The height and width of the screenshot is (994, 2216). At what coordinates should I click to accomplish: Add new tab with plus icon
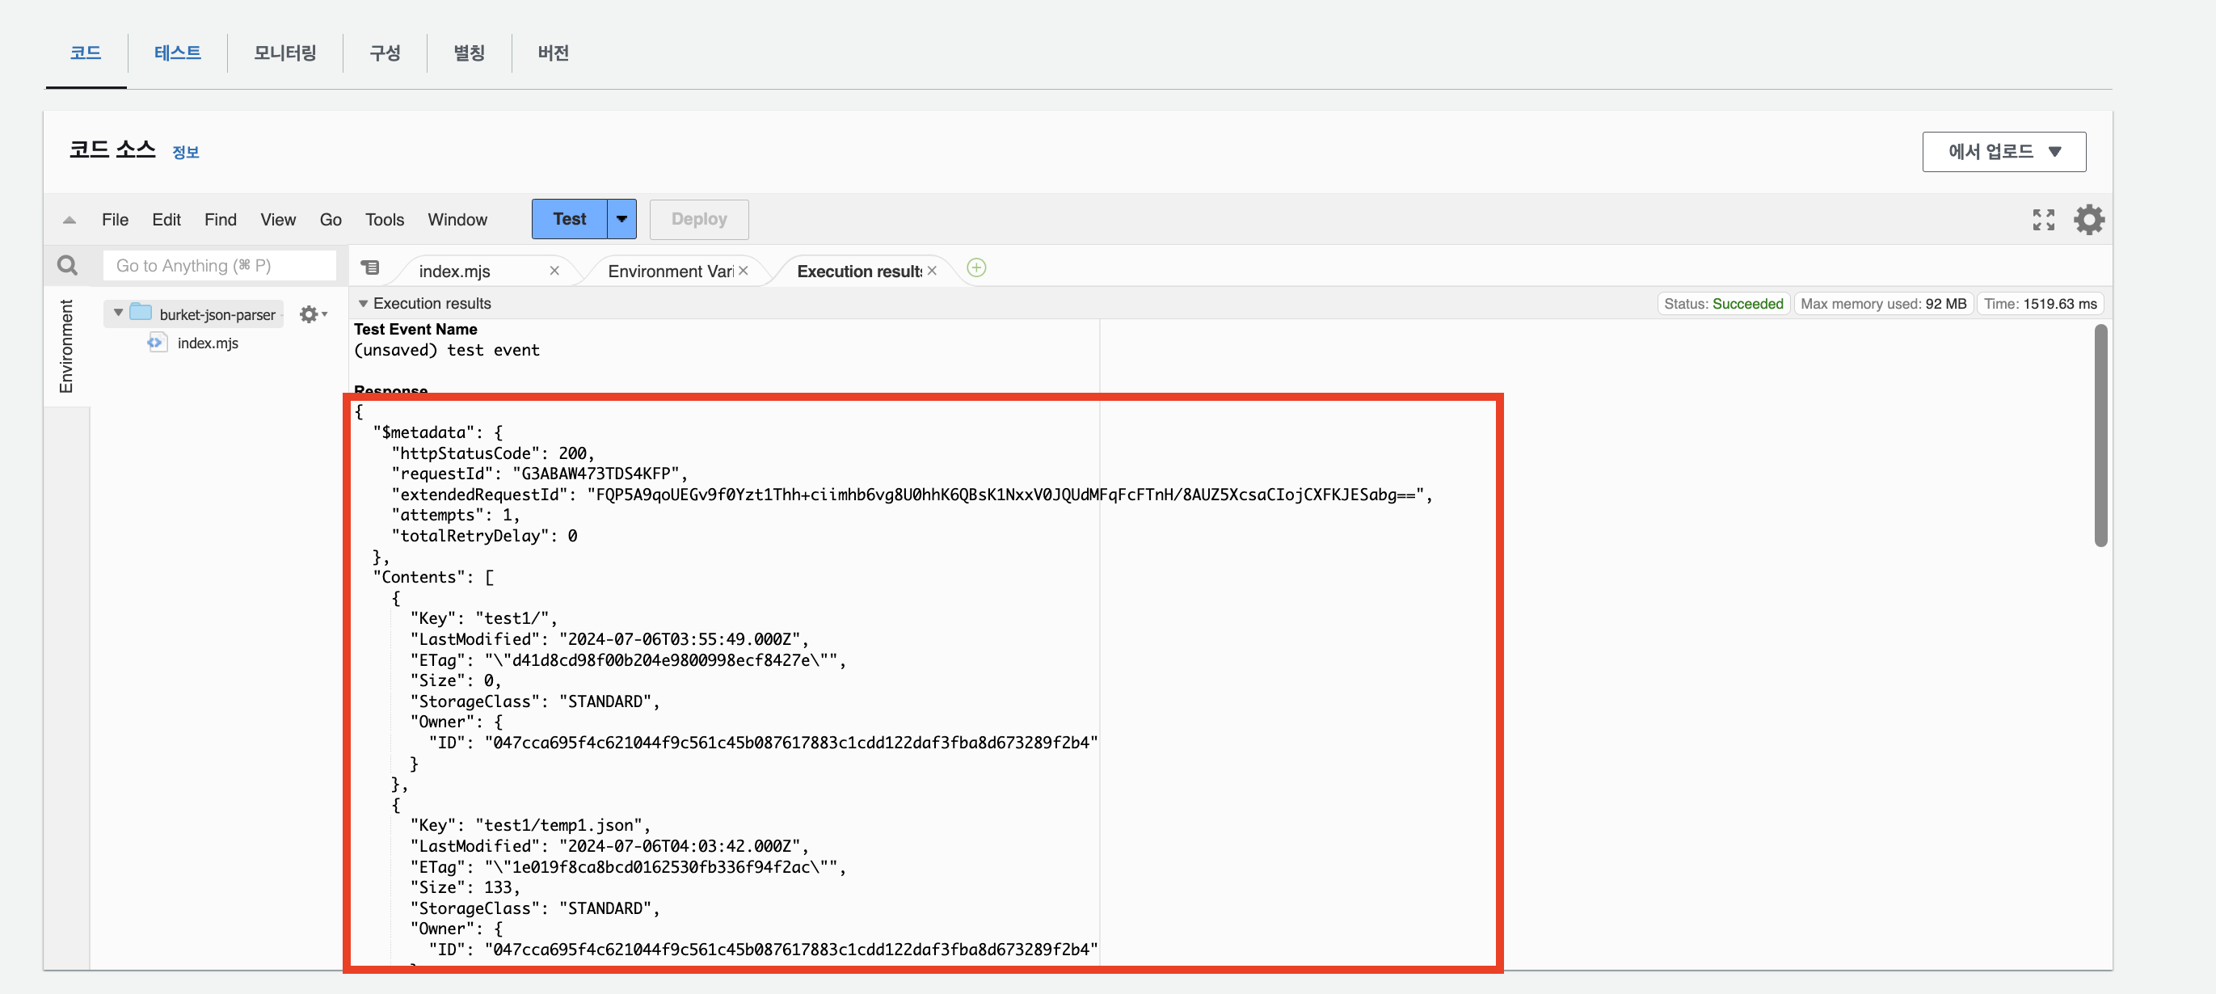coord(975,267)
